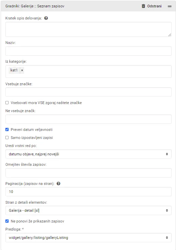Click into the Naziv field
This screenshot has width=176, height=250.
89,51
